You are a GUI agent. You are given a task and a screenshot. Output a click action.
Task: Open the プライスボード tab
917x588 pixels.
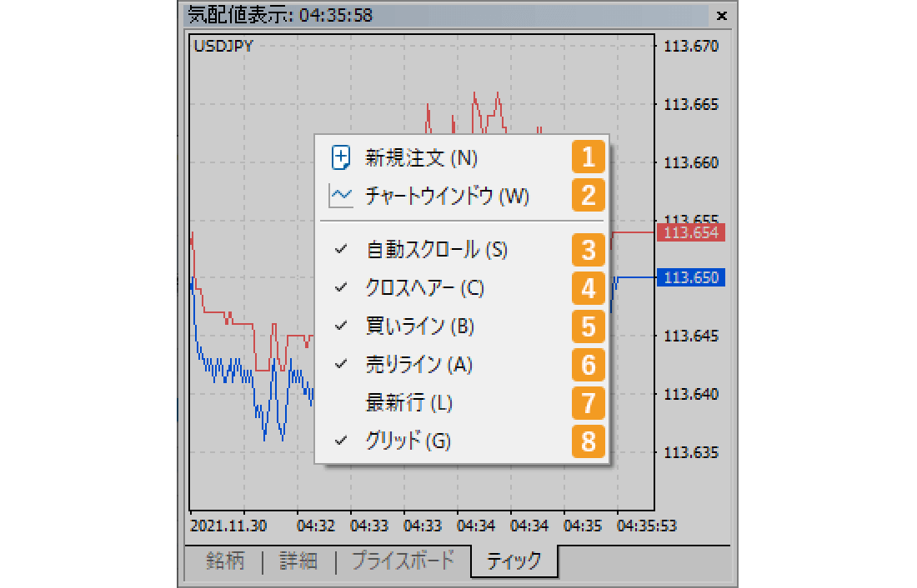(x=403, y=561)
